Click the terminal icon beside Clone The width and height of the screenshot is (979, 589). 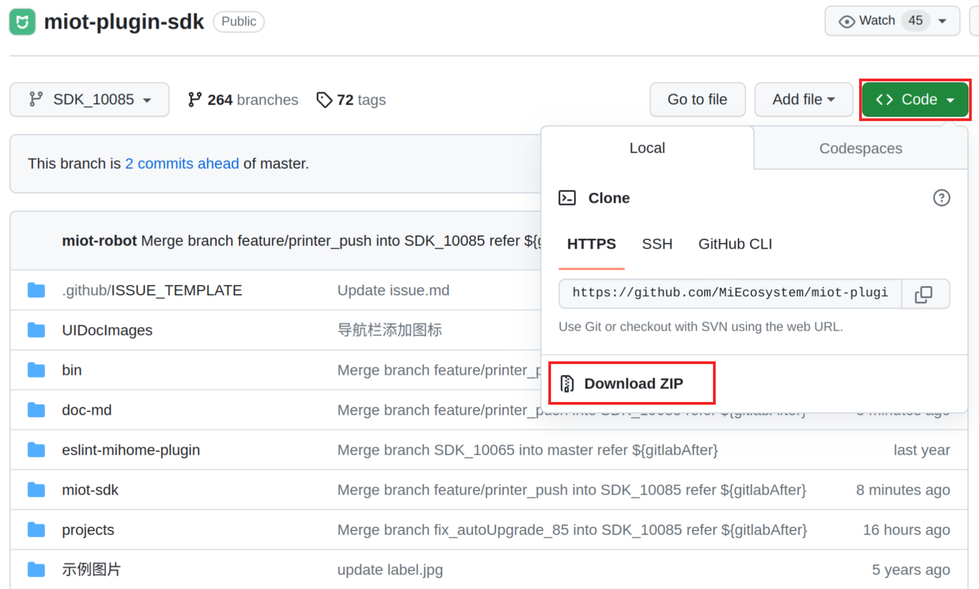[567, 198]
